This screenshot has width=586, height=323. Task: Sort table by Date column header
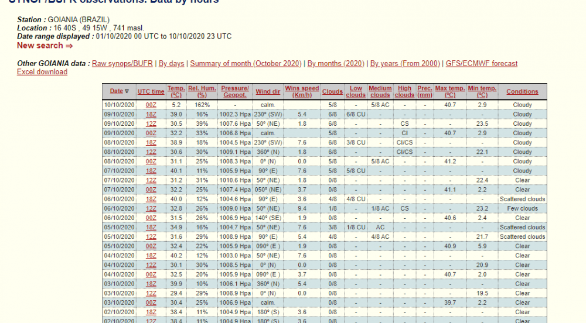click(117, 91)
